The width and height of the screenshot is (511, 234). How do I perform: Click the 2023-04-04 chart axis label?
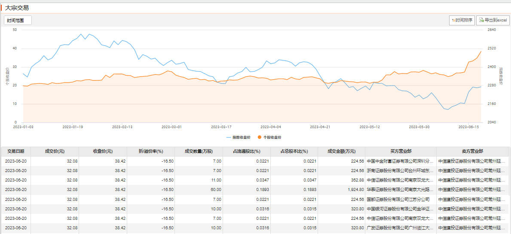point(270,126)
